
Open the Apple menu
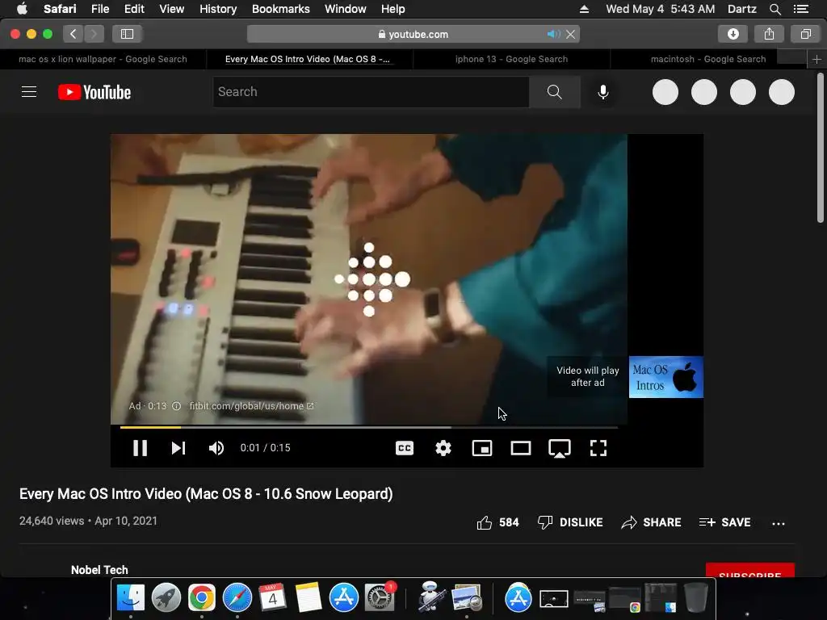22,9
